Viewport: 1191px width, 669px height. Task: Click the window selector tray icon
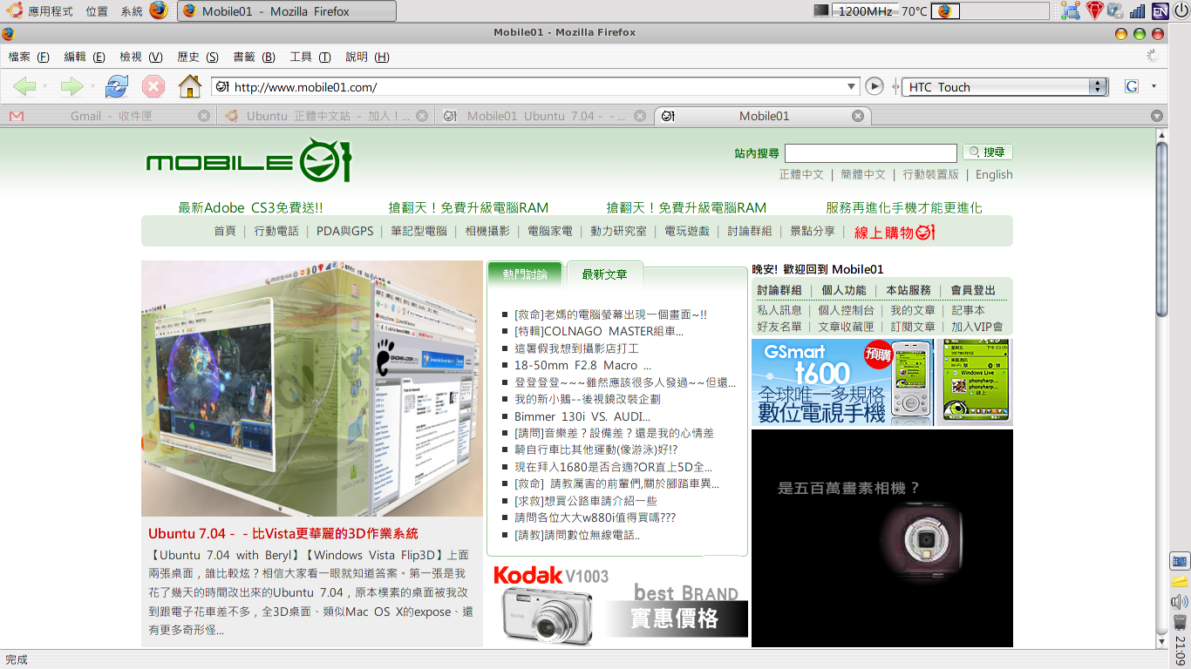[x=1072, y=10]
